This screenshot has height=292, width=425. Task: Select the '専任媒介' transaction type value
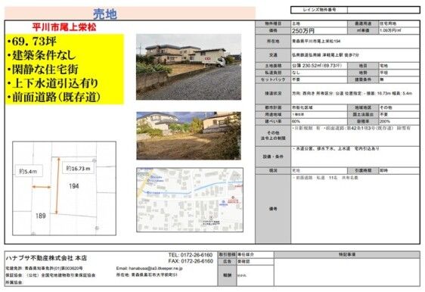246,255
